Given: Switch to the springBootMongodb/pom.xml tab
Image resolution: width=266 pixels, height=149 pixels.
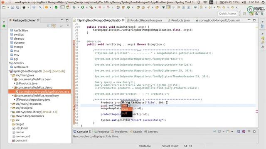Looking at the screenshot, I should [218, 20].
